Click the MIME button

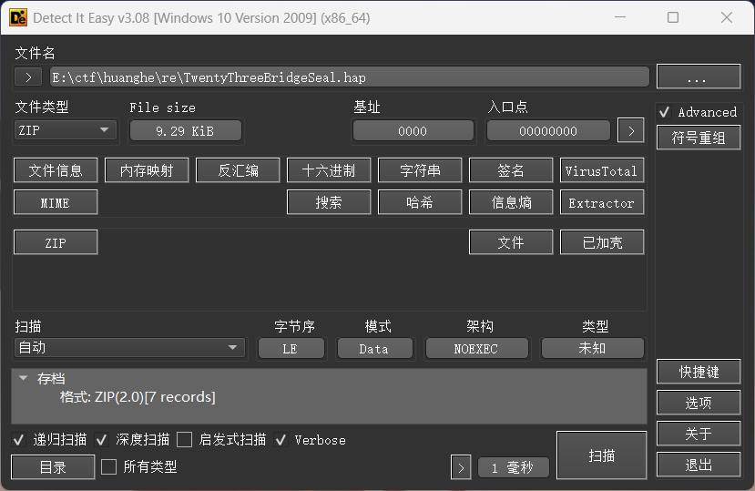56,202
